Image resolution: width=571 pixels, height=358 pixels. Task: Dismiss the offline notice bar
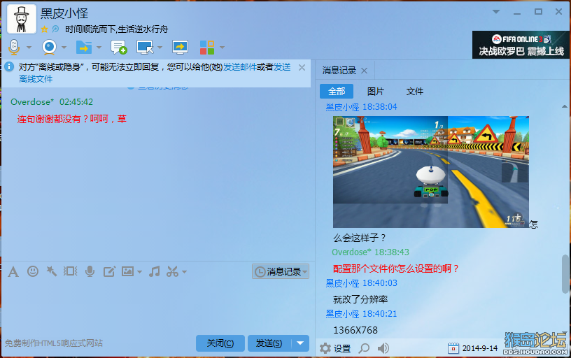pos(302,67)
